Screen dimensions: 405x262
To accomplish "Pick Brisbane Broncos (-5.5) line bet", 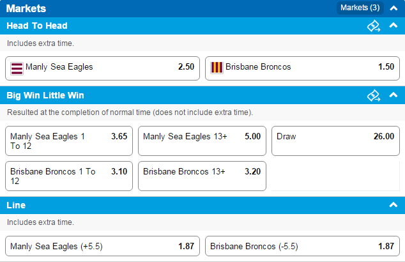I will pos(302,246).
